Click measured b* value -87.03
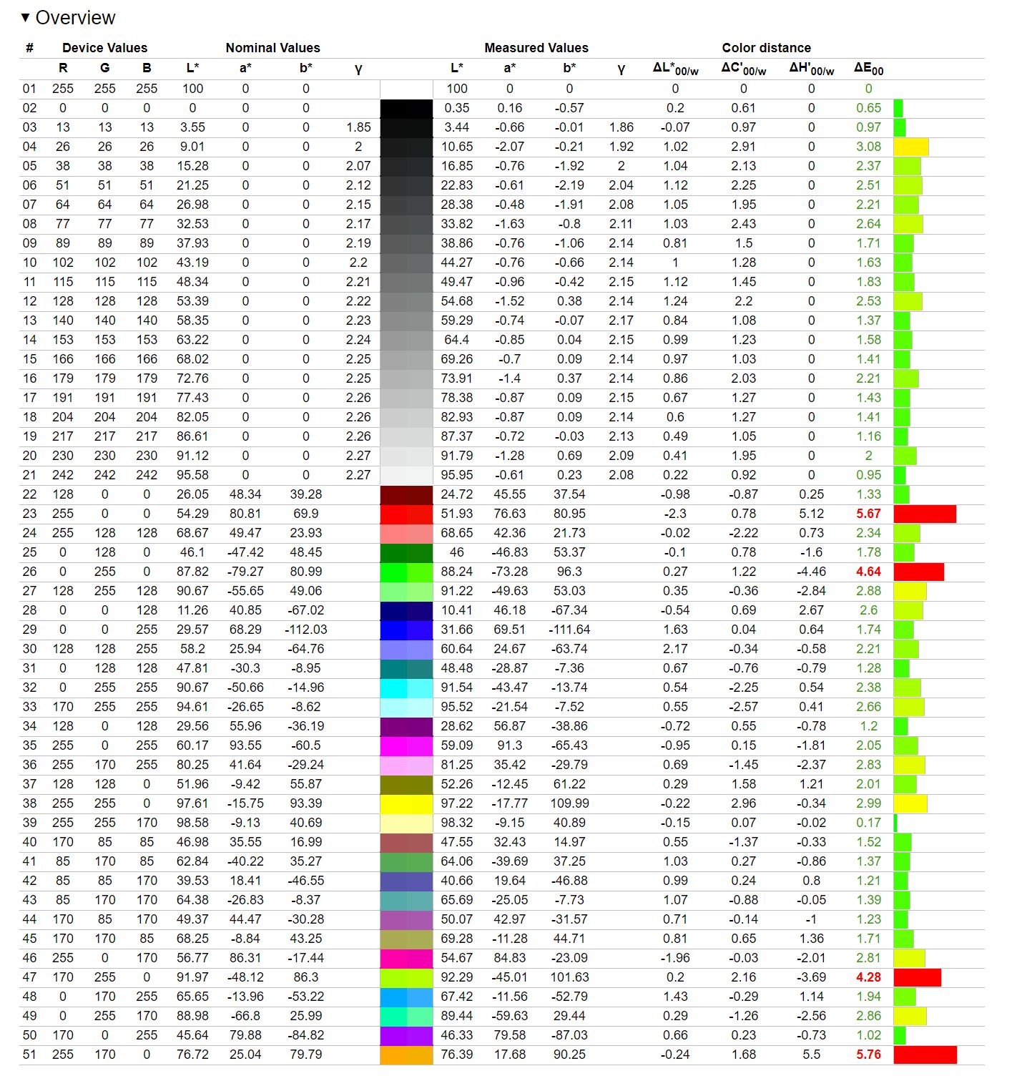The width and height of the screenshot is (1027, 1076). tap(569, 1035)
